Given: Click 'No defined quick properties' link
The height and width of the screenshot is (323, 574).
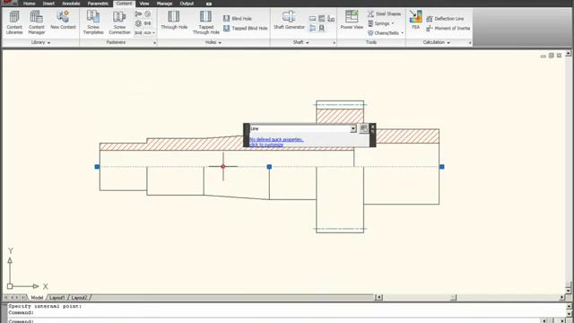Looking at the screenshot, I should coord(276,140).
